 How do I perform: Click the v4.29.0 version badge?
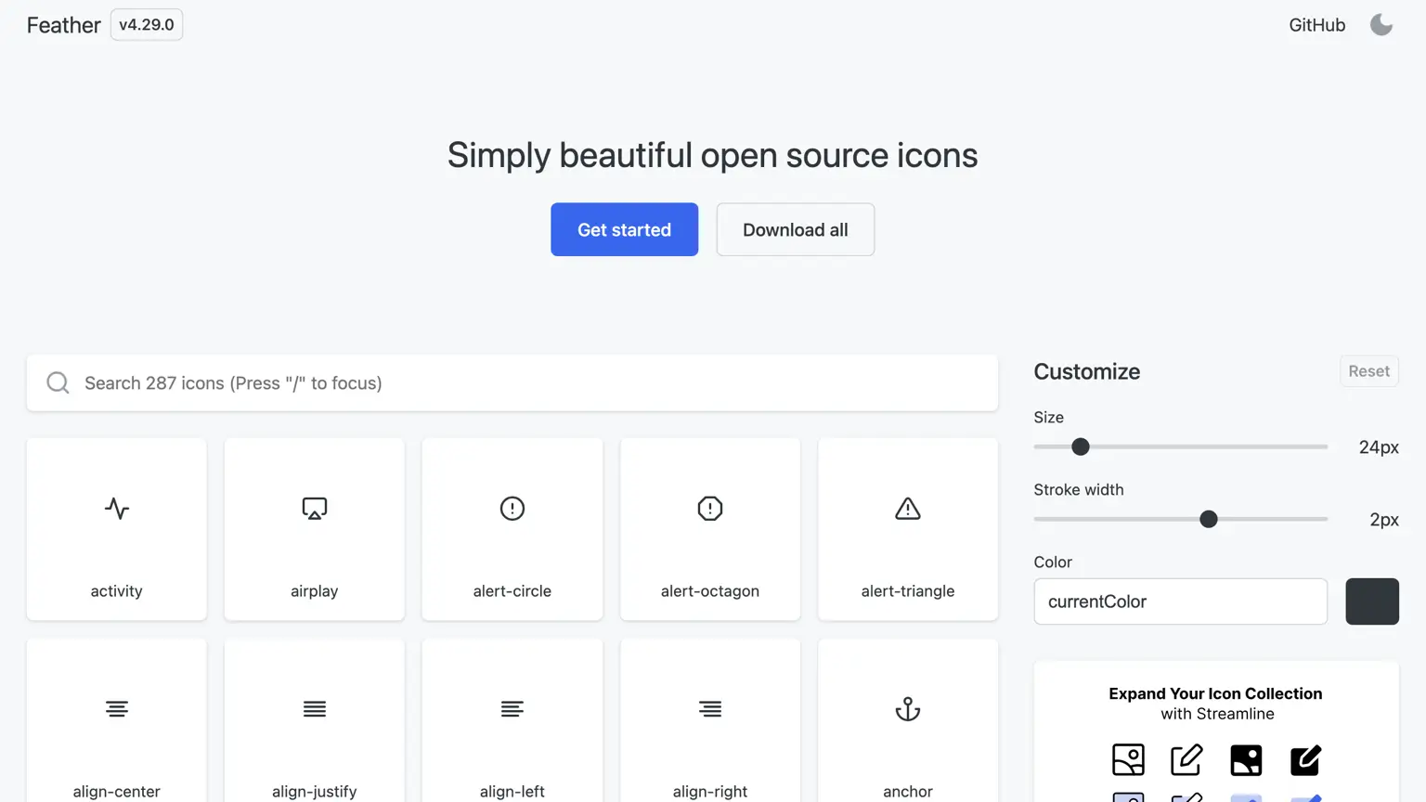click(146, 25)
